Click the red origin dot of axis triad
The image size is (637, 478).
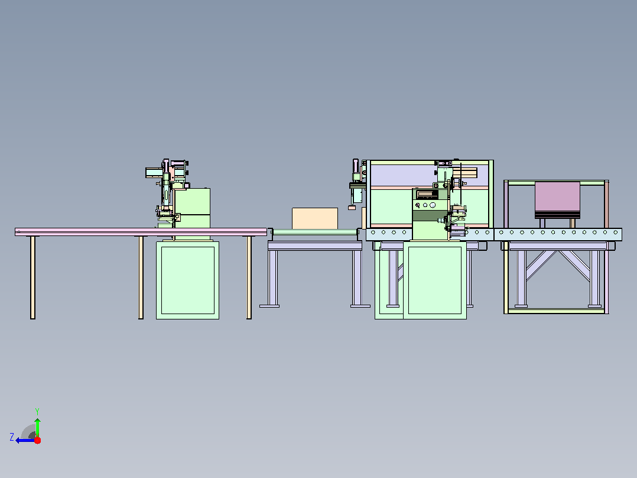(37, 441)
